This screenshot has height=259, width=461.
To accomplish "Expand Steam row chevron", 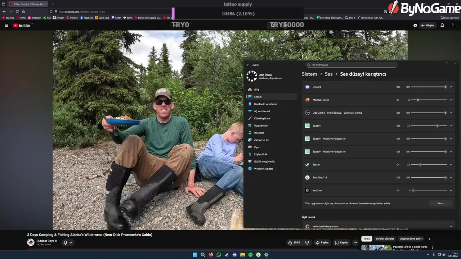I will (451, 164).
